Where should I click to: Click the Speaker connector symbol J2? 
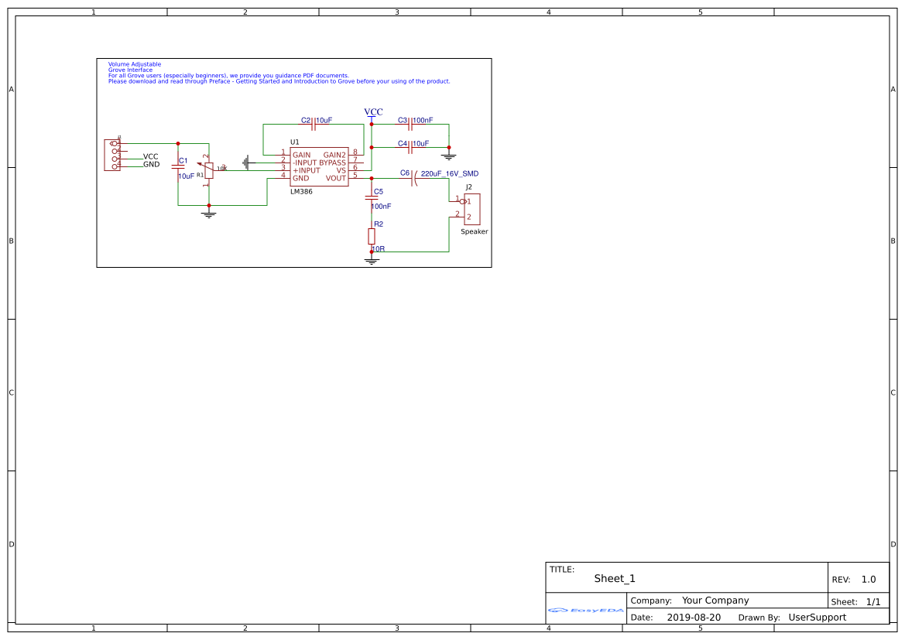coord(473,208)
